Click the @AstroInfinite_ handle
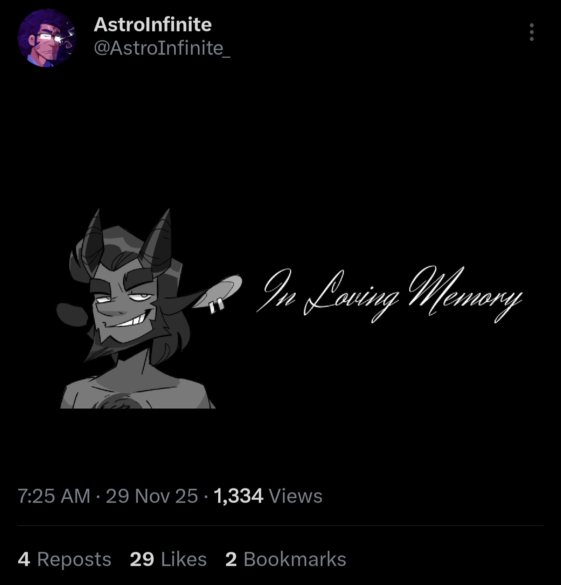Viewport: 561px width, 585px height. pos(162,48)
